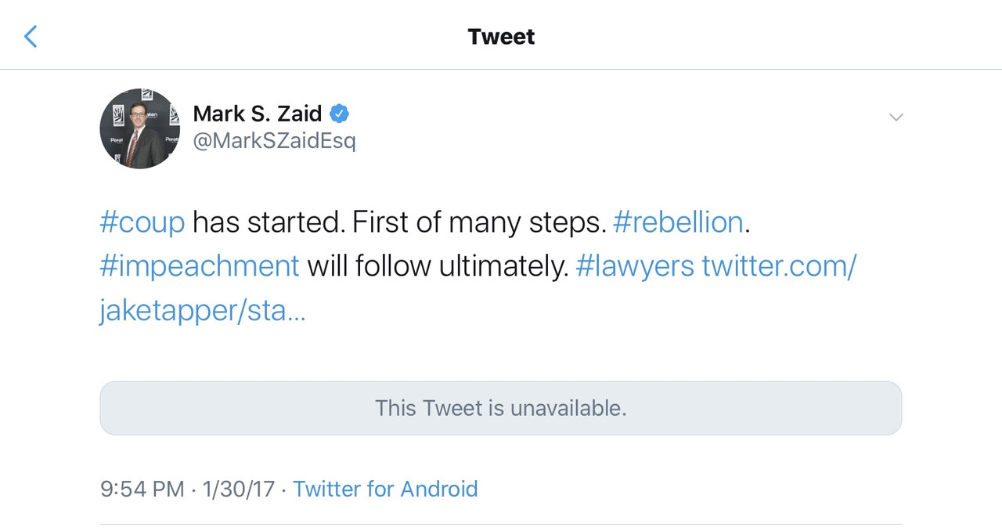
Task: Click the 'will follow ultimately.' text
Action: point(438,266)
